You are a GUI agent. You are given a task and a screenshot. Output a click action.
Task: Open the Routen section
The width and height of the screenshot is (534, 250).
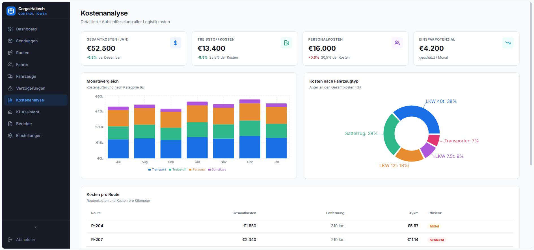pyautogui.click(x=36, y=53)
